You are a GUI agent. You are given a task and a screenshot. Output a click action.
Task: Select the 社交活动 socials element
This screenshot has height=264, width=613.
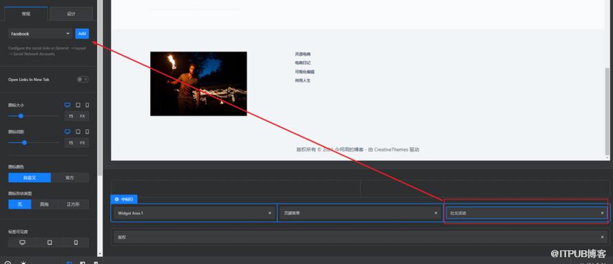pyautogui.click(x=526, y=213)
